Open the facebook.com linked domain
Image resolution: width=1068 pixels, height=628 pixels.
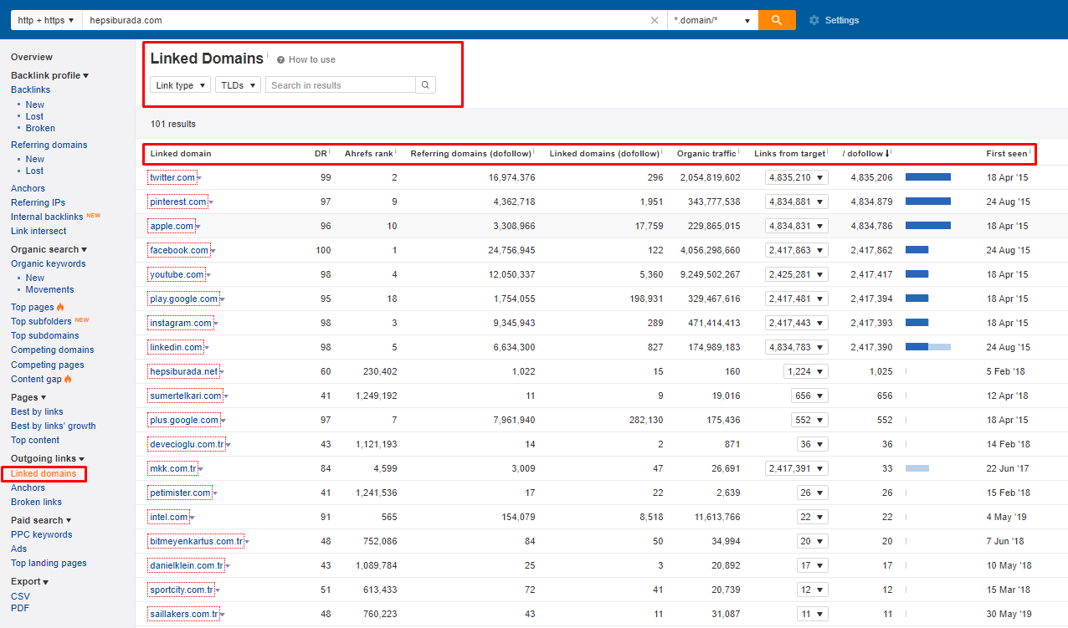click(x=179, y=250)
